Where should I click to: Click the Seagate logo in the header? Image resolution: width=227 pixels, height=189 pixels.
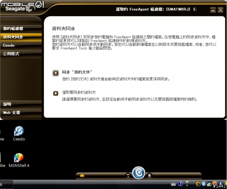pos(20,9)
